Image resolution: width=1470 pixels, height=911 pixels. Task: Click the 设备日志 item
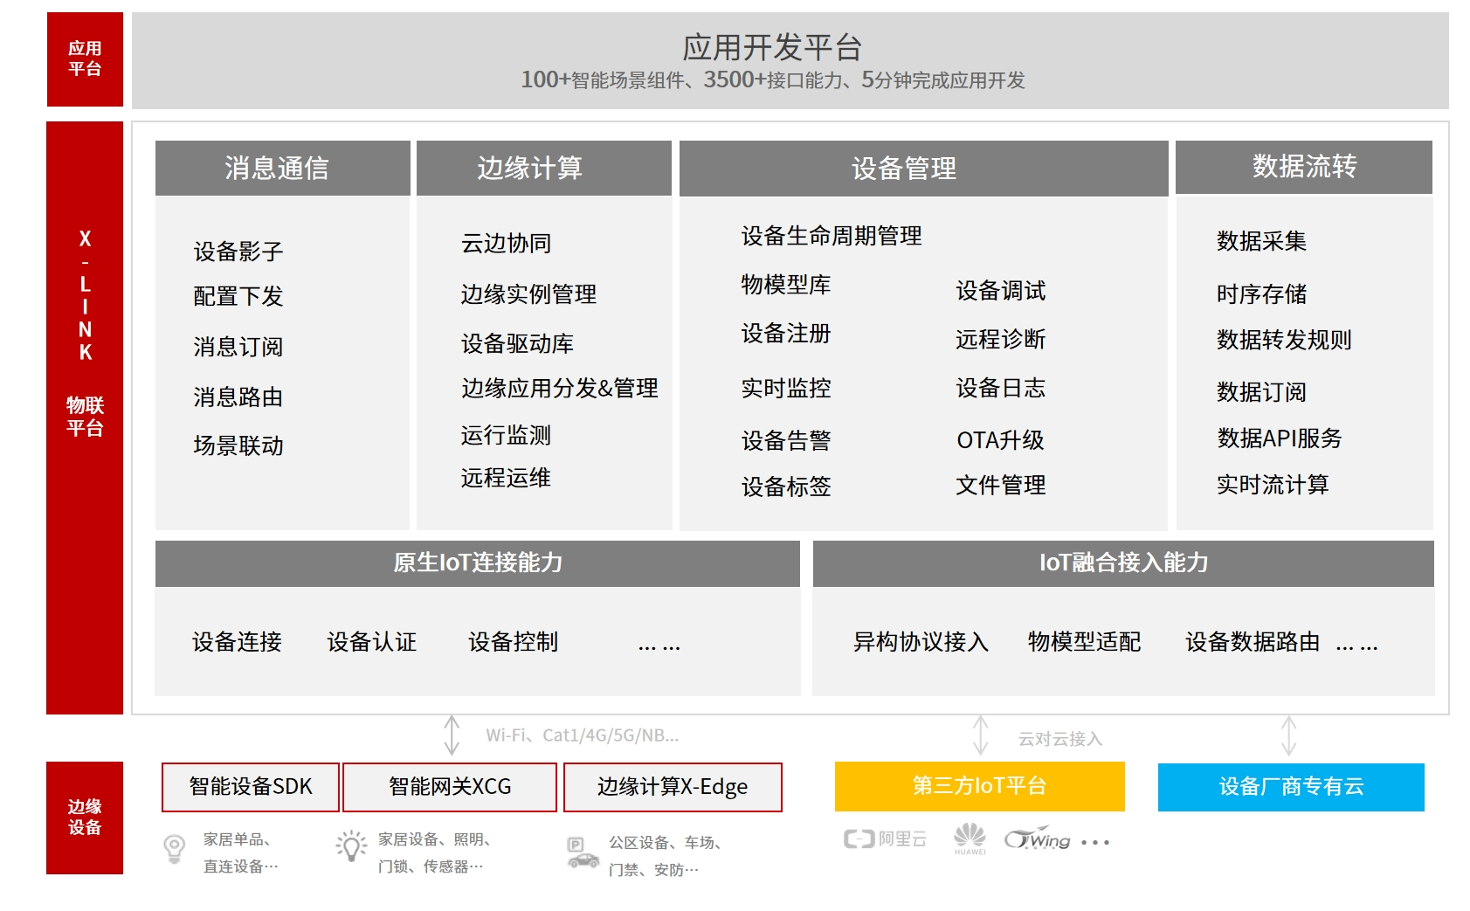tap(1001, 388)
